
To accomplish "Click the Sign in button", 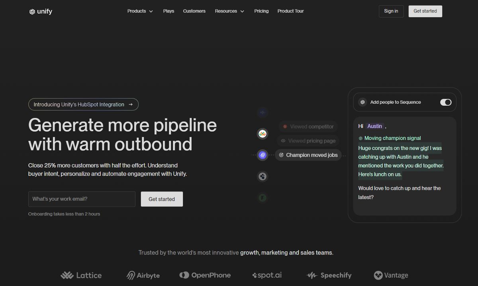I will point(391,11).
